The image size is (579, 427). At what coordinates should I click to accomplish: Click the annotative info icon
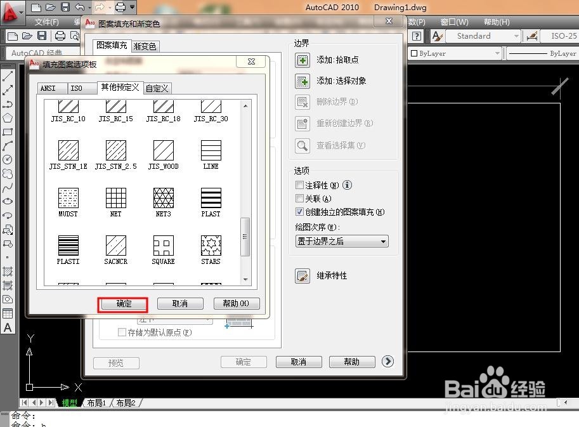point(347,185)
